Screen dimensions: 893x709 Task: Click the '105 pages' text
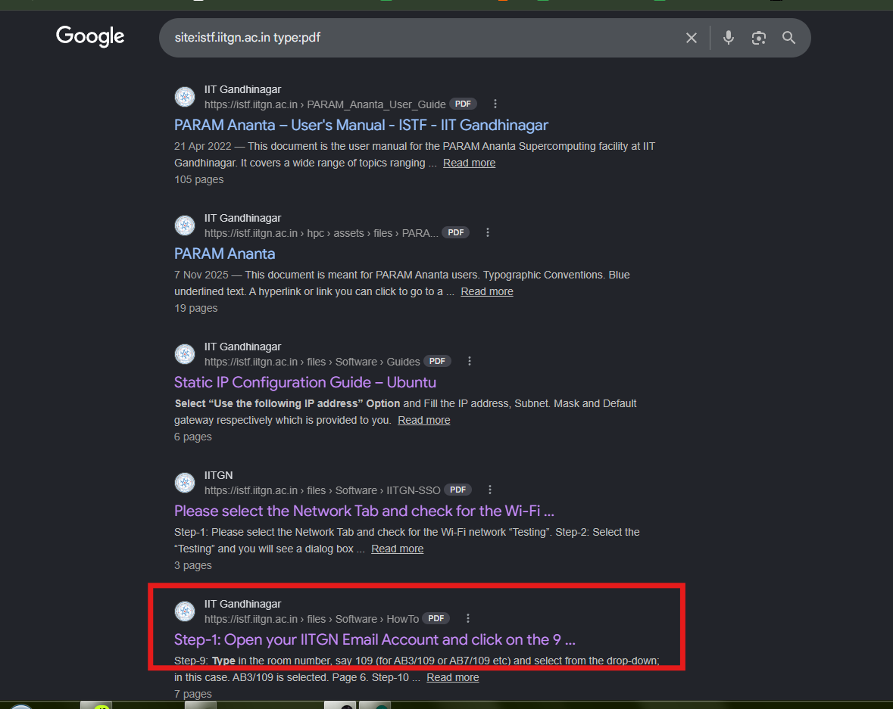[x=198, y=180]
